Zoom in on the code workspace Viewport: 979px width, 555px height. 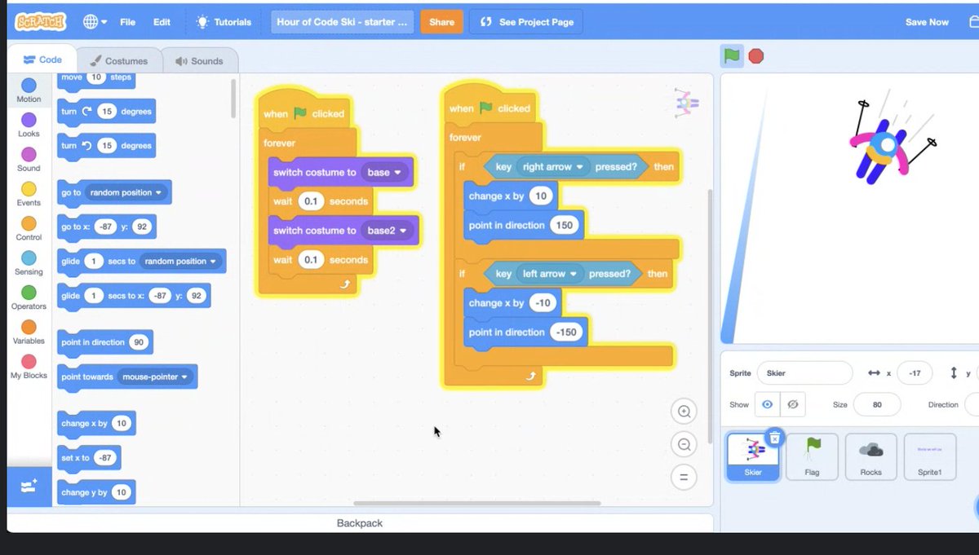[x=684, y=412]
